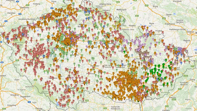Click the blue 17 road shield
The height and width of the screenshot is (111, 197).
point(52,8)
